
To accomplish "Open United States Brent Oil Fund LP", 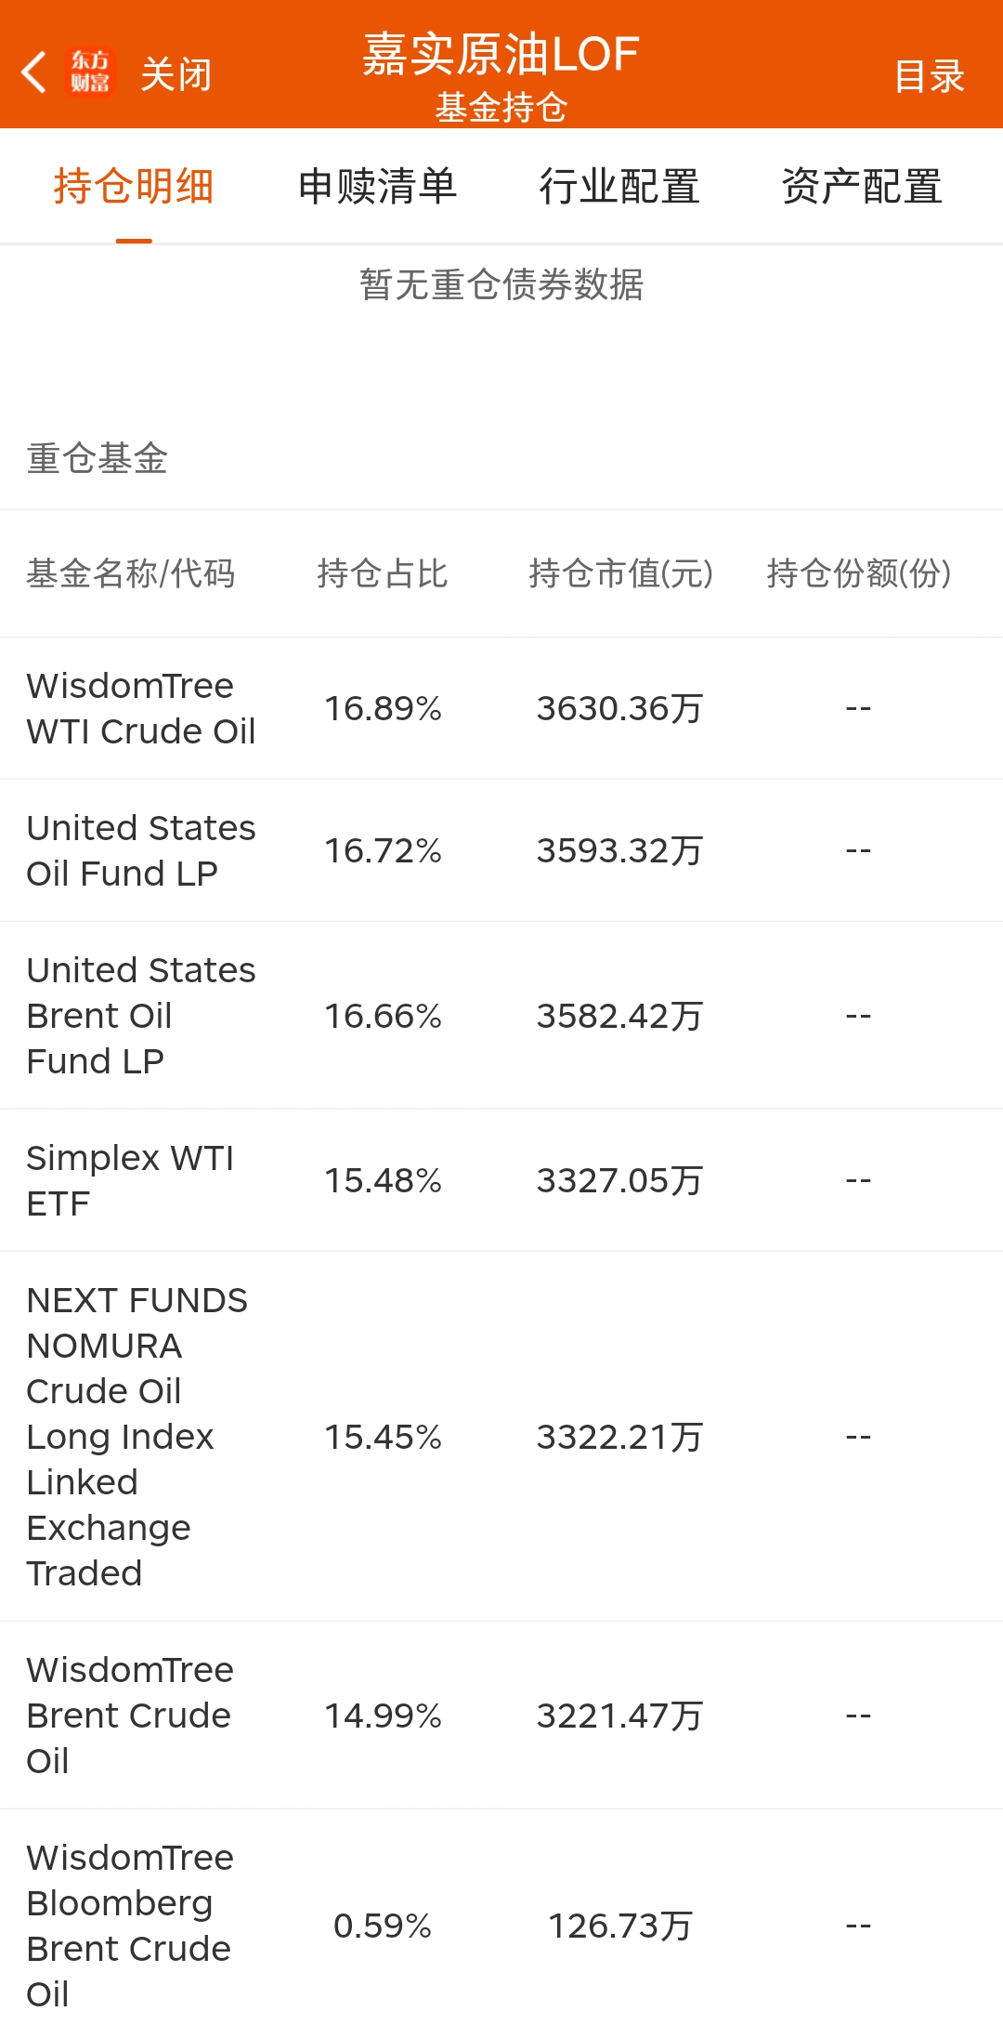I will pyautogui.click(x=501, y=1016).
